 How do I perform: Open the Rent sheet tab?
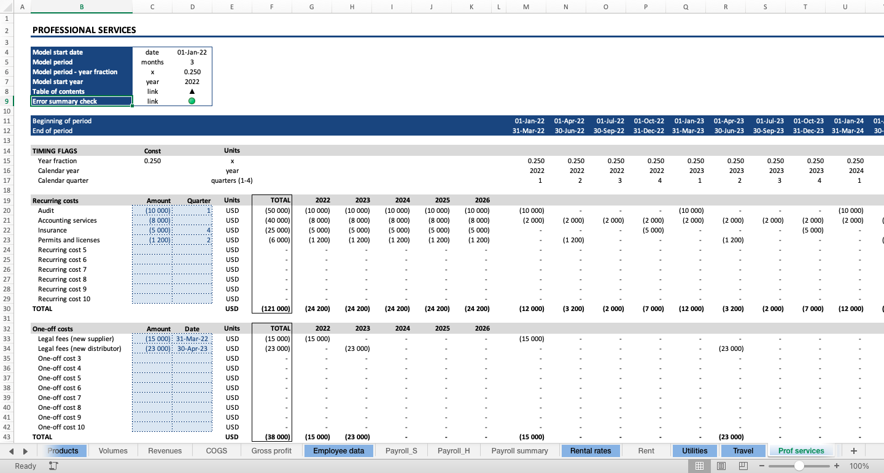click(646, 451)
